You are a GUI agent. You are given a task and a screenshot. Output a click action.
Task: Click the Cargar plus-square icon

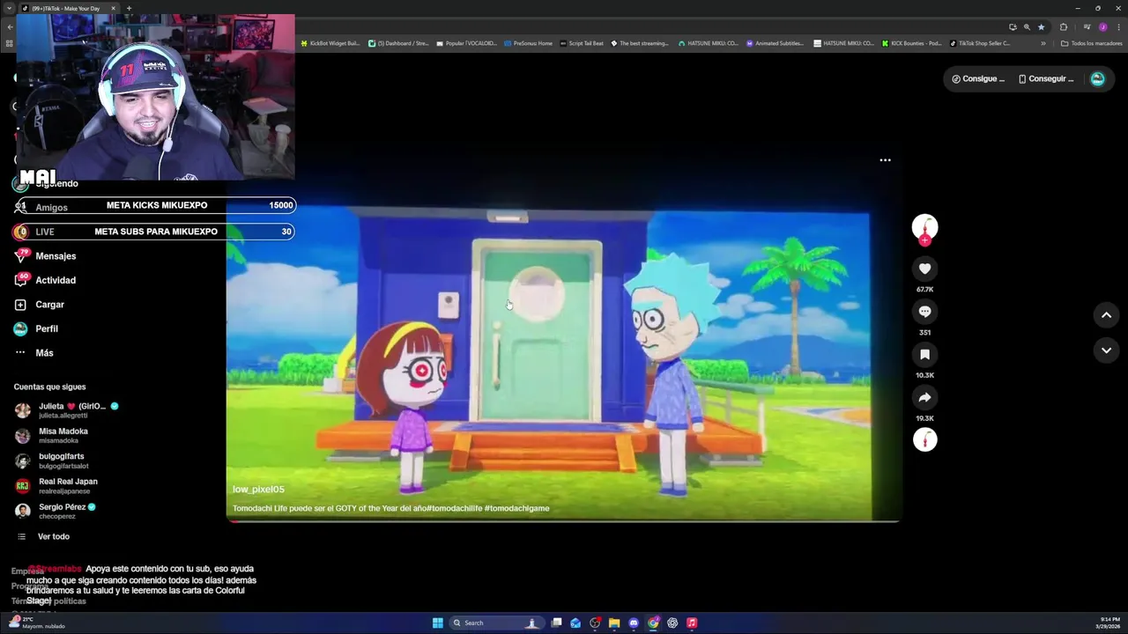(x=20, y=305)
